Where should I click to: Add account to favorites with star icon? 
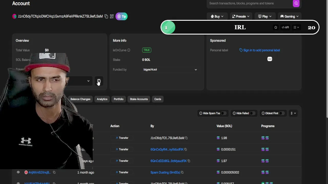276,27
